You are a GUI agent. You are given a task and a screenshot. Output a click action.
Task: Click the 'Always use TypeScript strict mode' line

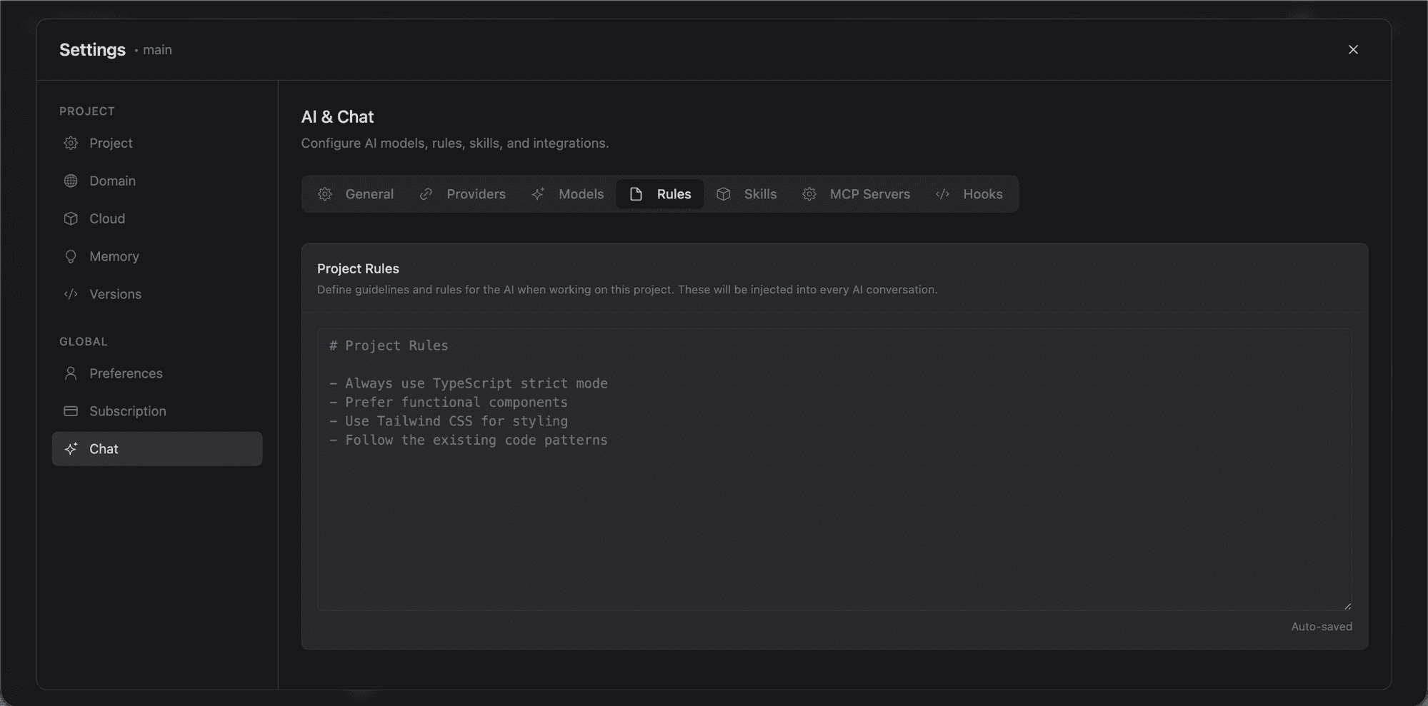coord(469,383)
